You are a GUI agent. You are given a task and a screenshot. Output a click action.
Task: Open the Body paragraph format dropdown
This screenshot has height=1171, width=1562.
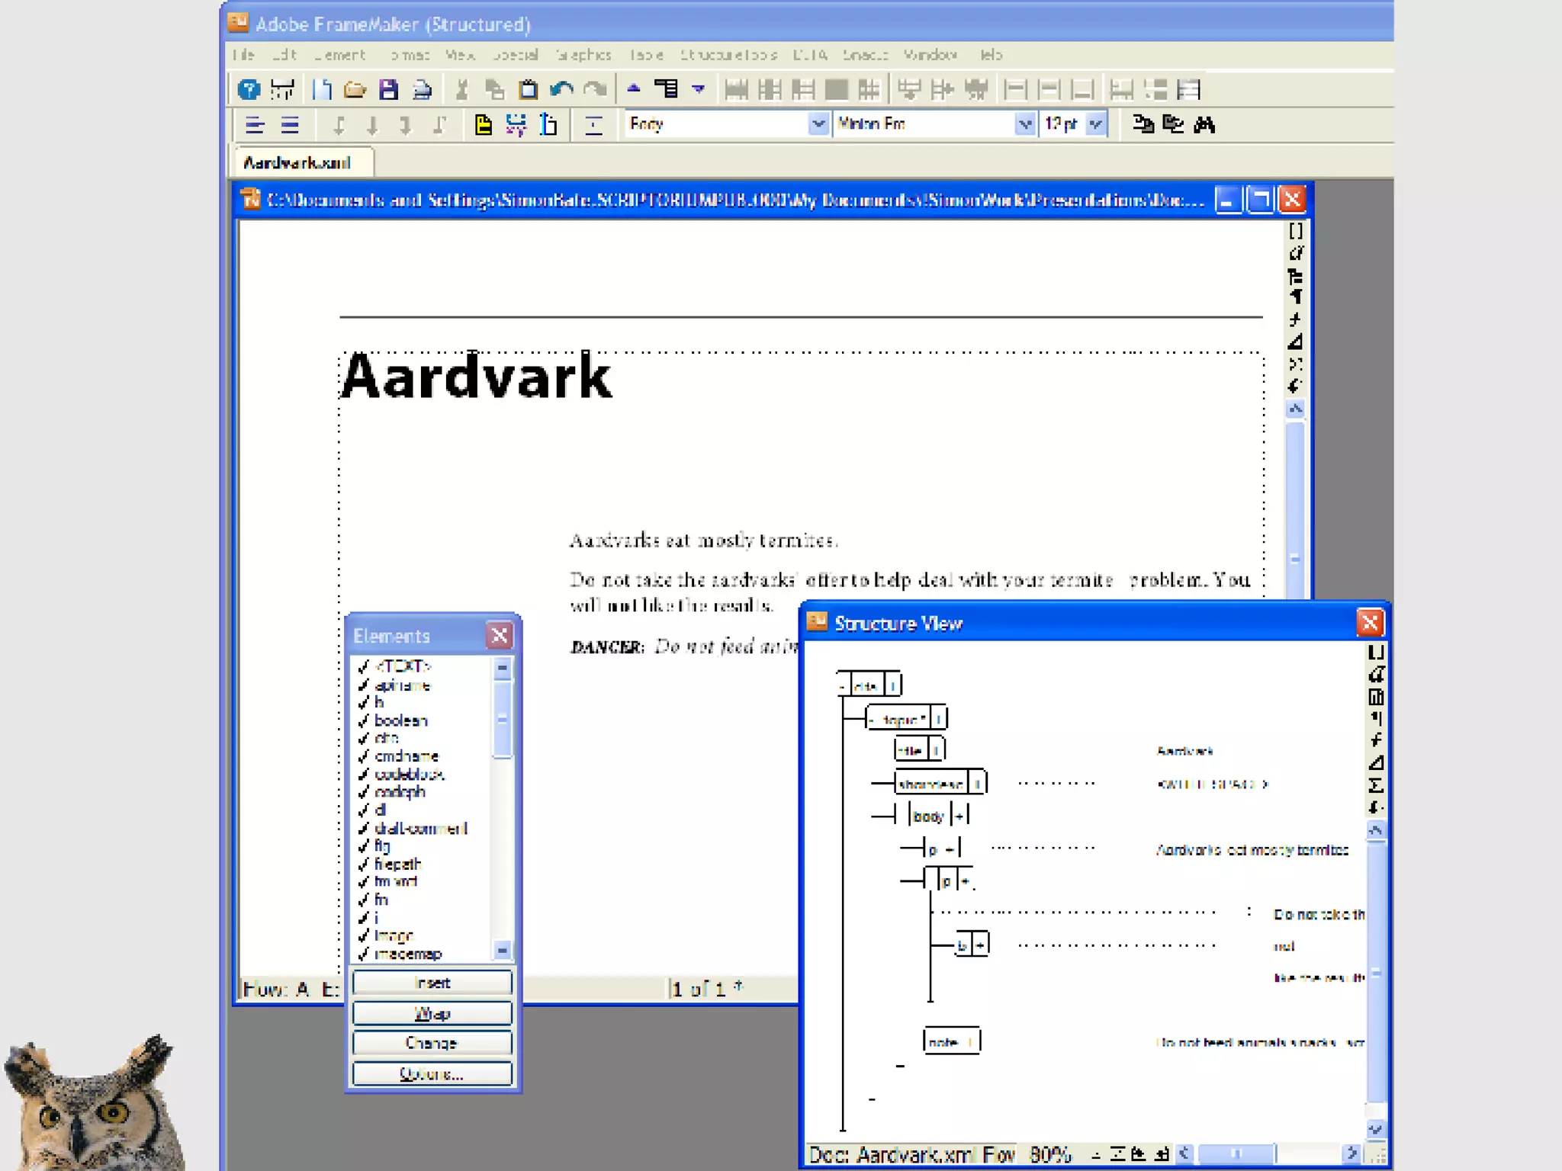[x=818, y=124]
